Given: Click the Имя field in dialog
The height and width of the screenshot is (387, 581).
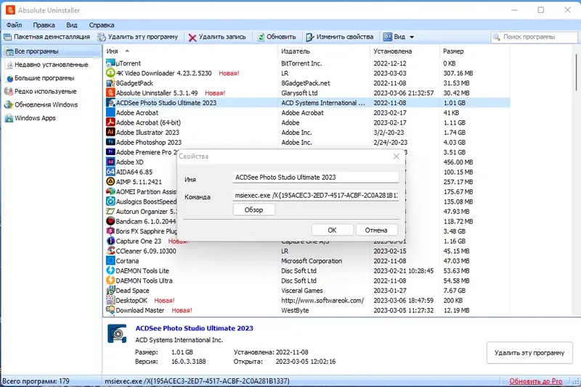Looking at the screenshot, I should click(316, 177).
